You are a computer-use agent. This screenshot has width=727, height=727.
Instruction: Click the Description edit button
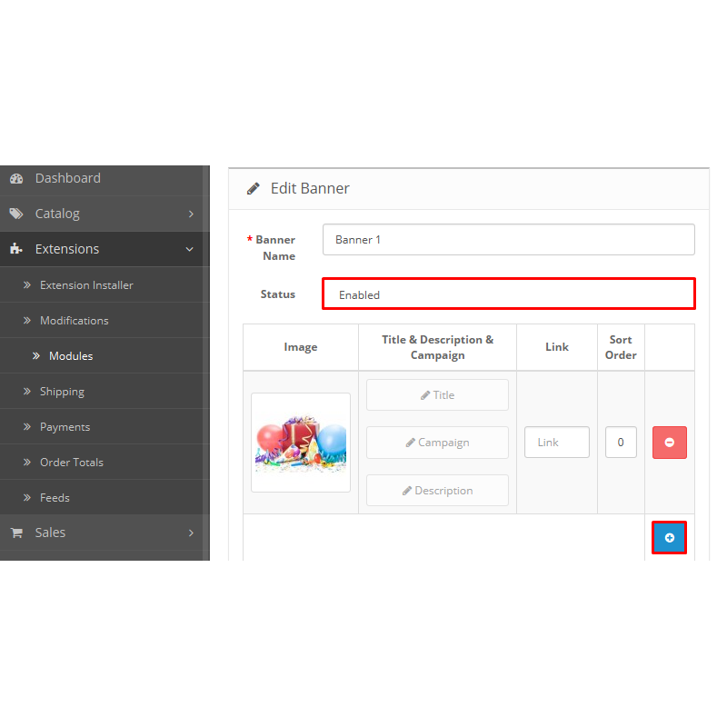(x=437, y=491)
